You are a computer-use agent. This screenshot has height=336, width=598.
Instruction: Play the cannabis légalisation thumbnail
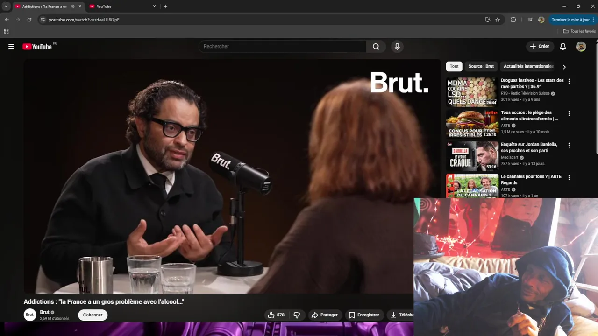[x=472, y=185]
